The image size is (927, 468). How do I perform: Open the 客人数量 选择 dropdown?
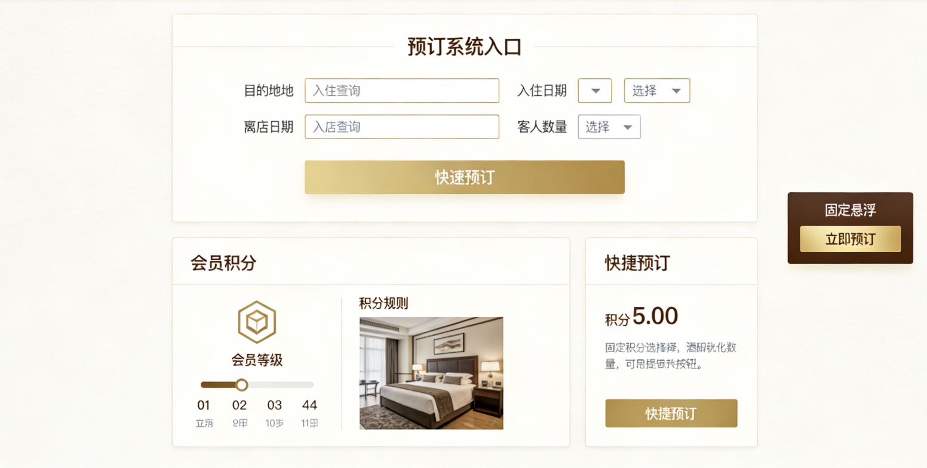(609, 127)
